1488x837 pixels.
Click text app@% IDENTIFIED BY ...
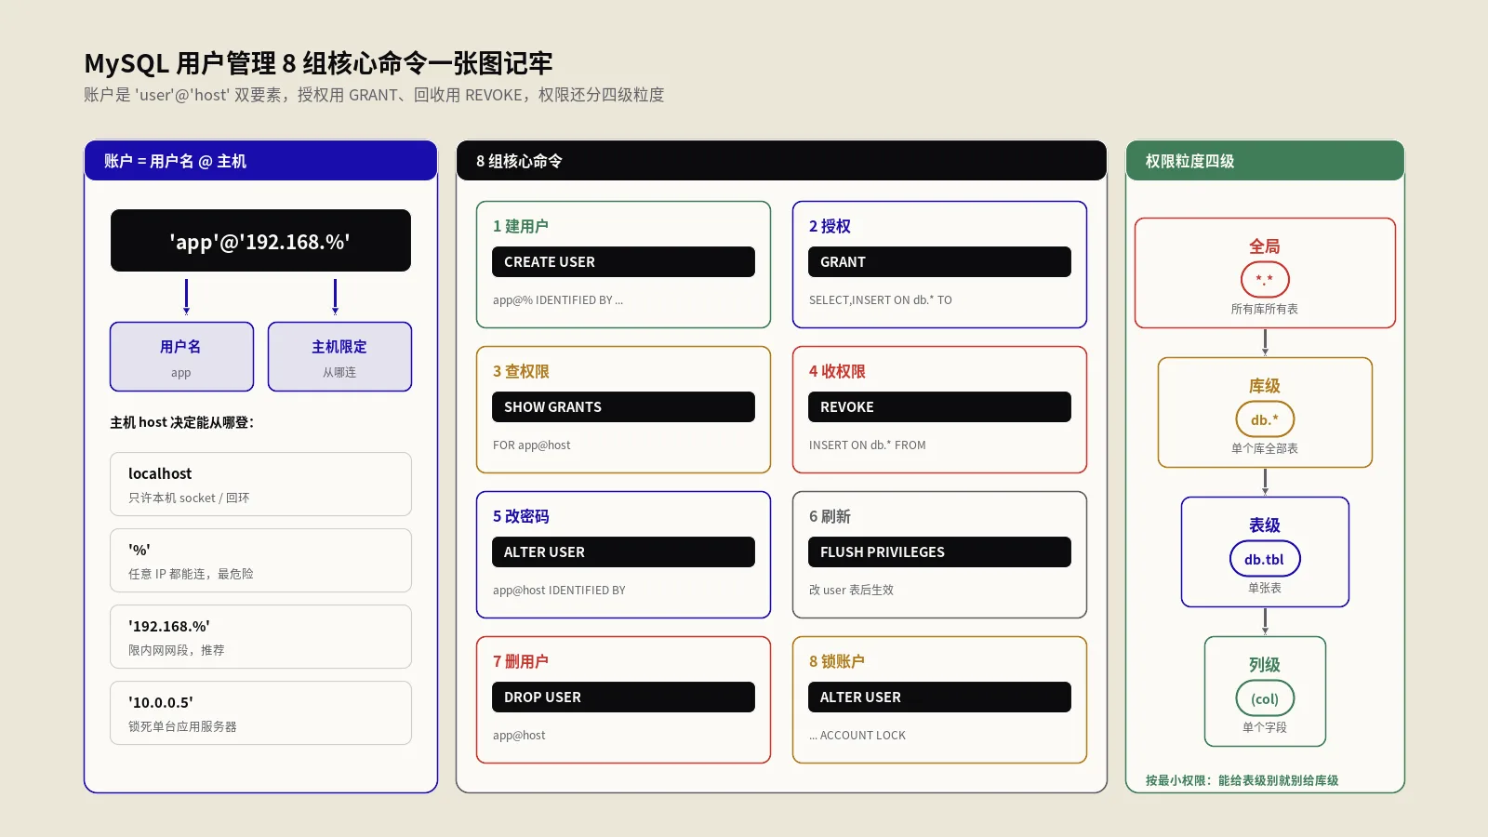tap(558, 300)
